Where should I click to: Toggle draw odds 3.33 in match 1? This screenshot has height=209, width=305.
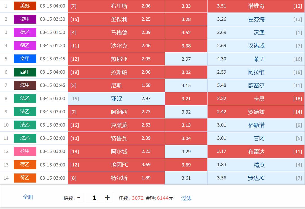click(186, 6)
